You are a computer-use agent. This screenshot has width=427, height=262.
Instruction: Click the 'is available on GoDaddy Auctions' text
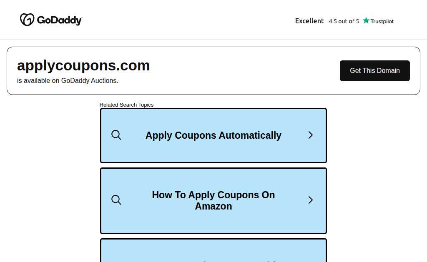tap(68, 80)
